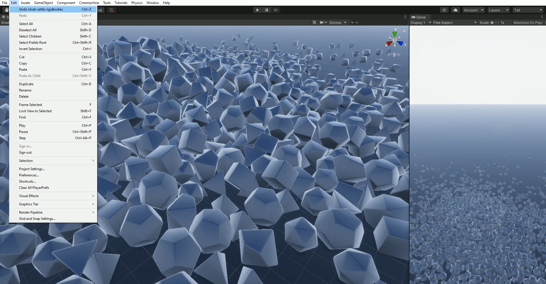
Task: Choose Frame Selected entry
Action: click(53, 105)
